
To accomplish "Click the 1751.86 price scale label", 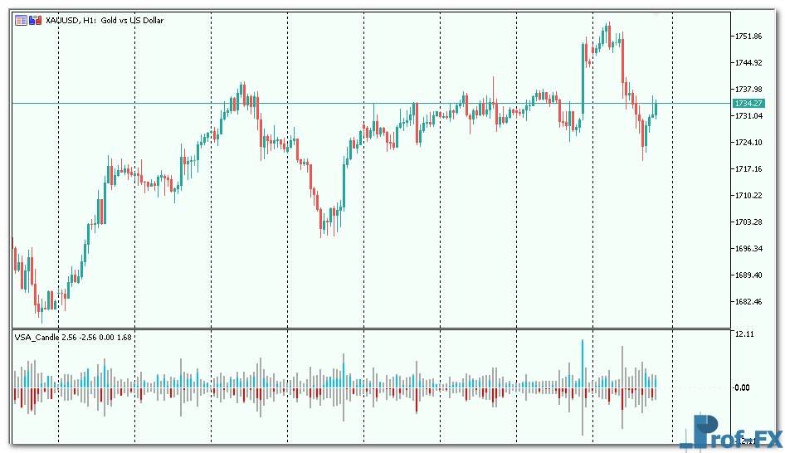I will [748, 37].
